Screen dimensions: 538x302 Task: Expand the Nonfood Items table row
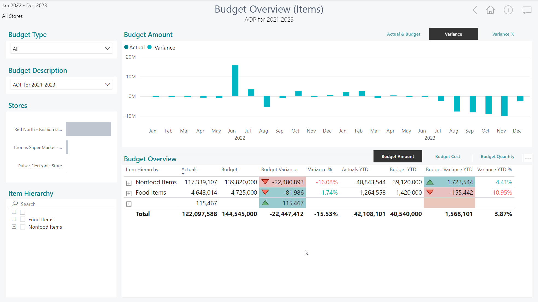pos(129,183)
